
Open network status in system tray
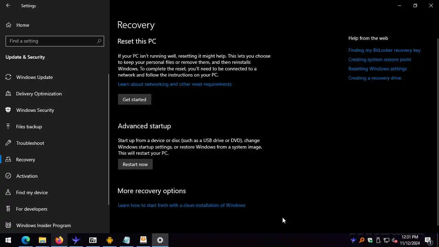point(387,240)
